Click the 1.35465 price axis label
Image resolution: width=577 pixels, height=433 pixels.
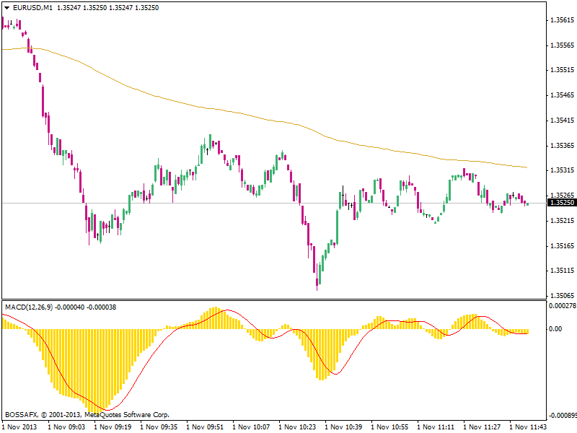tap(562, 95)
